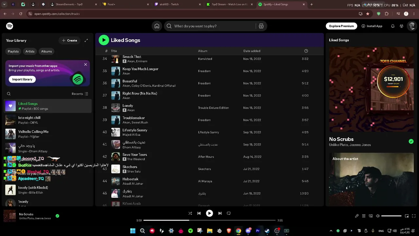Bookmark this page with the star icon
This screenshot has width=419, height=236.
pyautogui.click(x=368, y=14)
